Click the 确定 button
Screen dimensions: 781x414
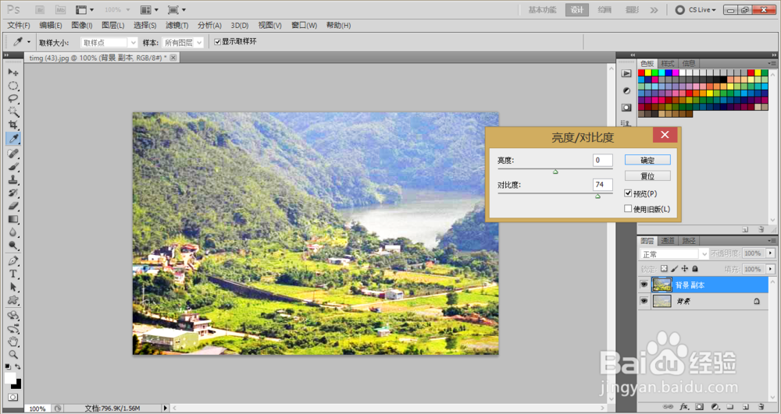click(647, 160)
